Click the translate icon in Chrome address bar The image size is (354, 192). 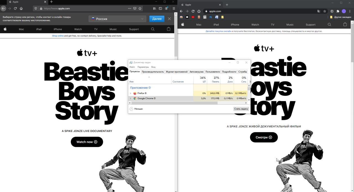319,11
